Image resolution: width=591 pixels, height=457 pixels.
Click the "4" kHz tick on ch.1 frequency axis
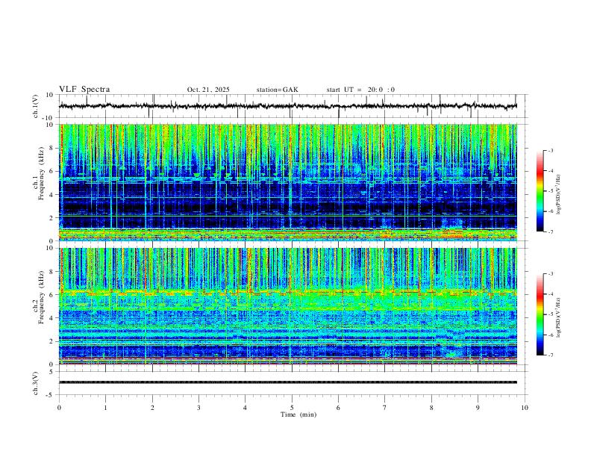(52, 195)
